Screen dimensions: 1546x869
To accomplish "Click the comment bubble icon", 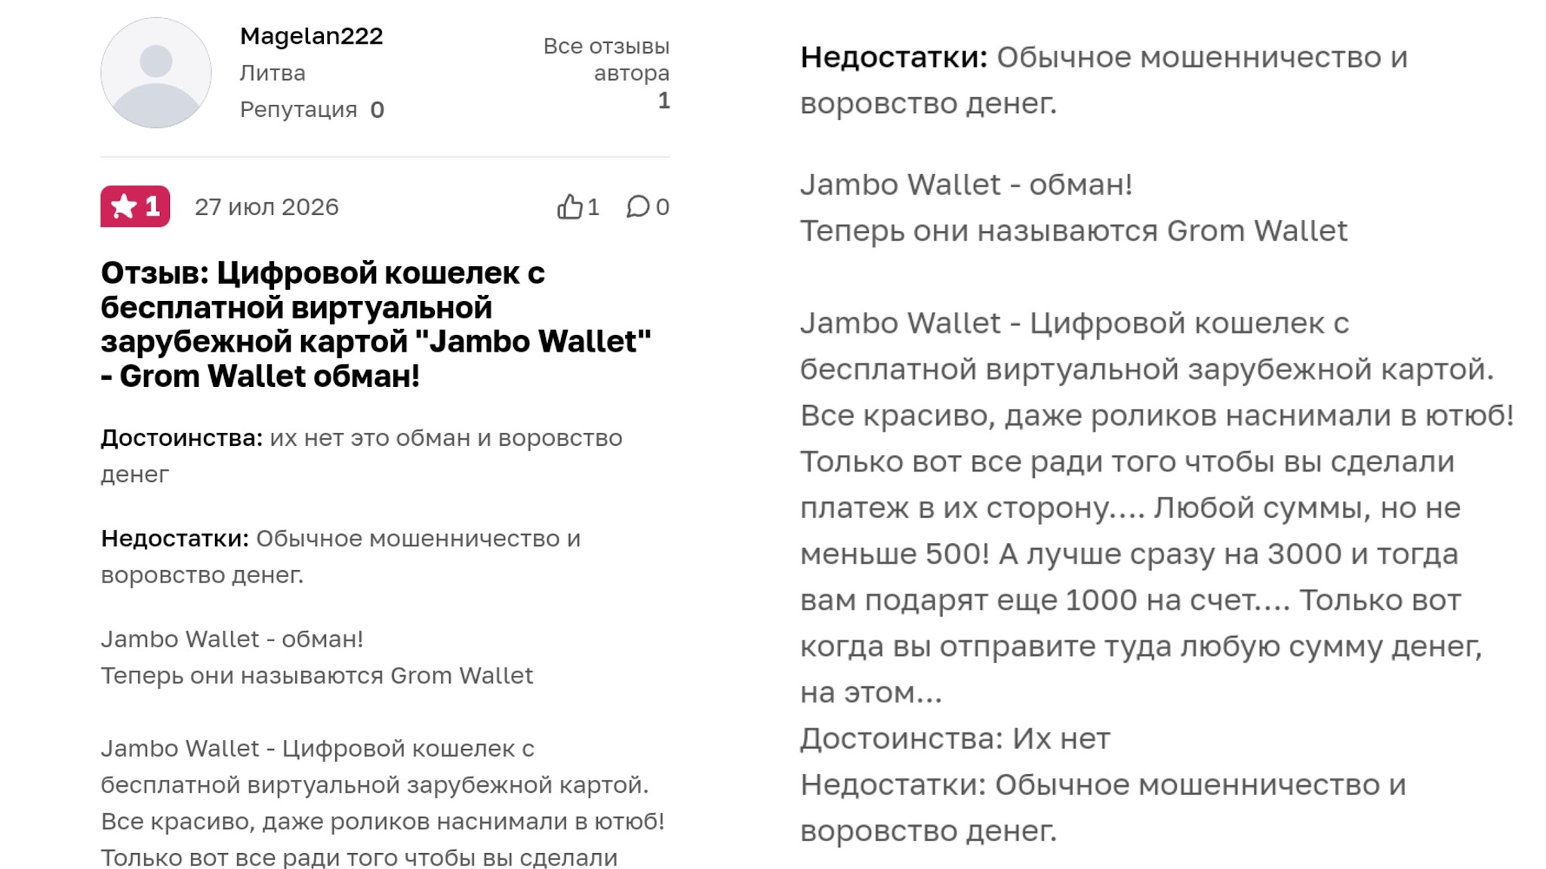I will point(638,207).
